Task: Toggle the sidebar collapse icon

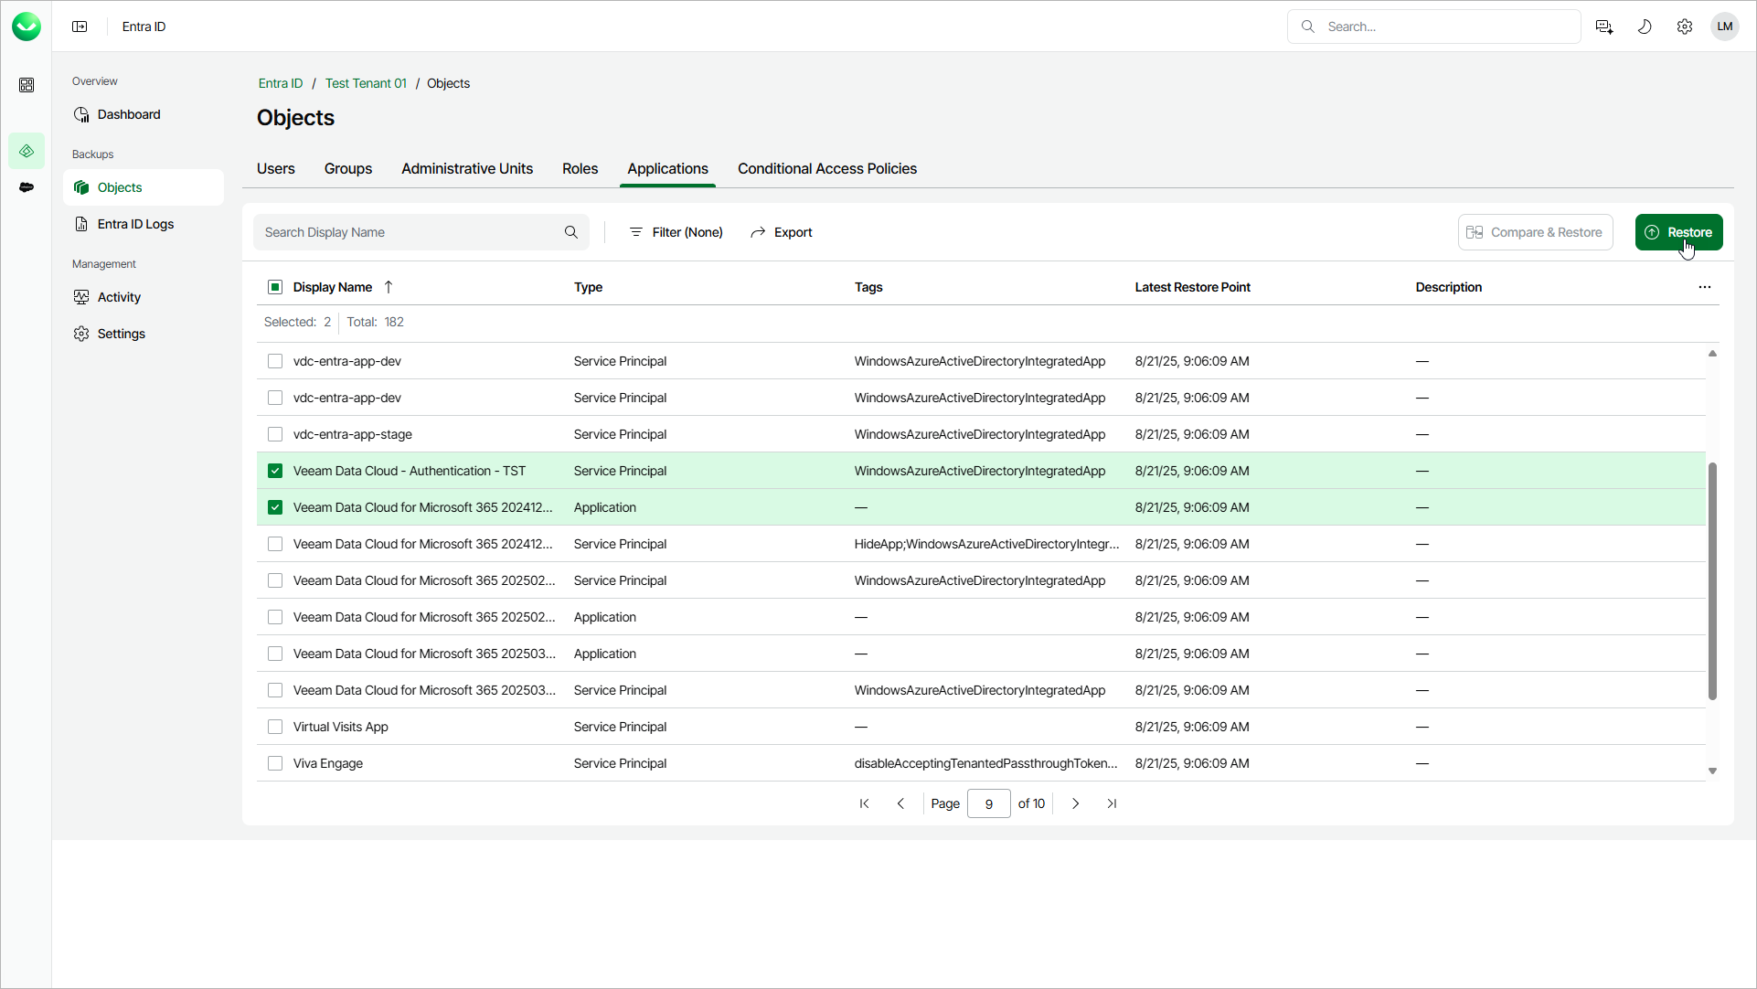Action: pos(80,27)
